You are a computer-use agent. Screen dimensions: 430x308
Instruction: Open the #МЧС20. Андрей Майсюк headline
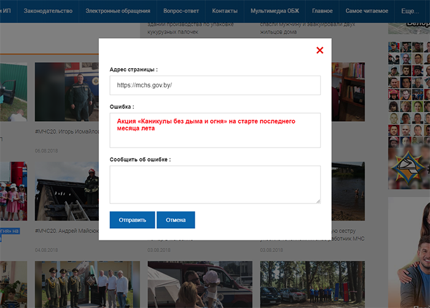coord(66,231)
